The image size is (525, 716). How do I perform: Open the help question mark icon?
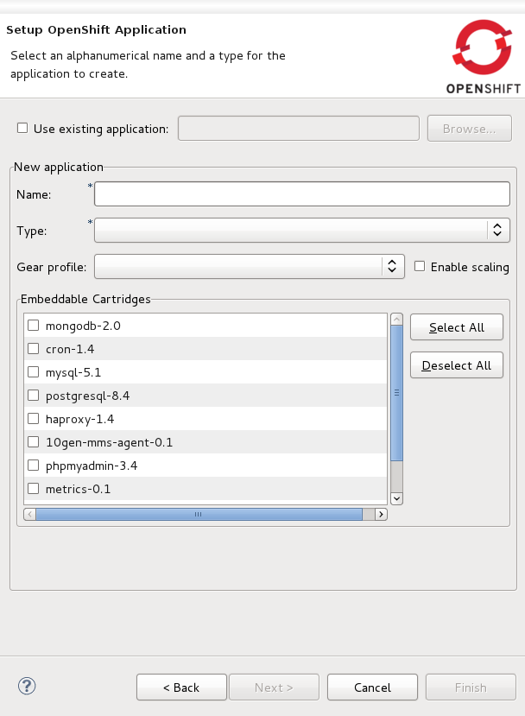(x=27, y=686)
